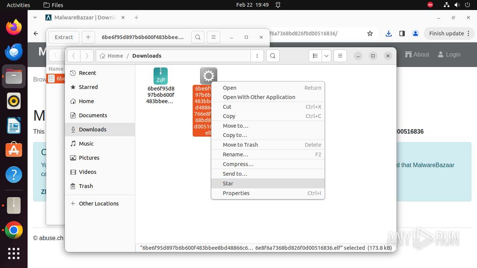Open Activities overview
The height and width of the screenshot is (268, 477).
pyautogui.click(x=18, y=5)
